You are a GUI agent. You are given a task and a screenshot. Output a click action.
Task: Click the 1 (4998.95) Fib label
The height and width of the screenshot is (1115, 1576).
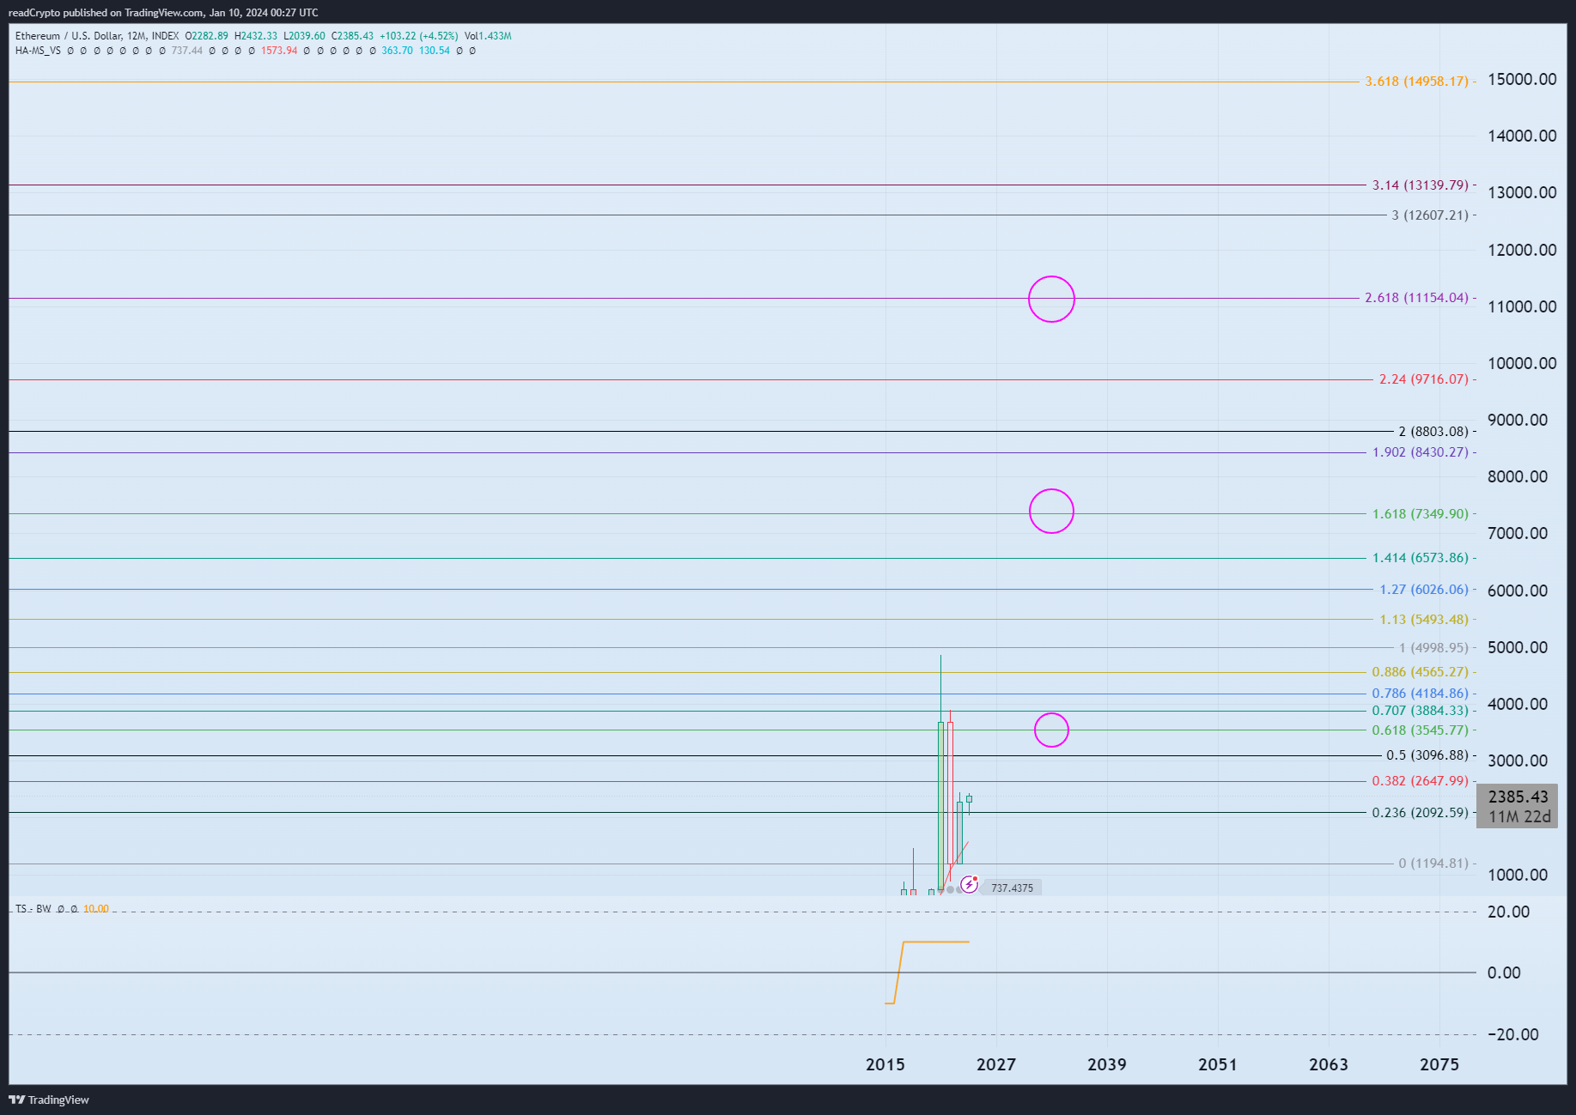1433,648
